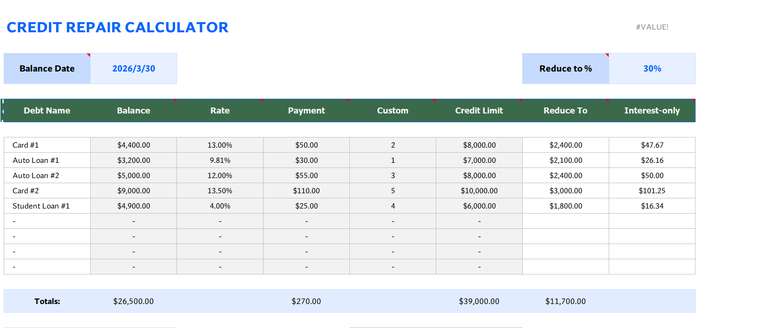Click Student Loan #1 balance $4,900.00
This screenshot has height=328, width=782.
[x=134, y=206]
